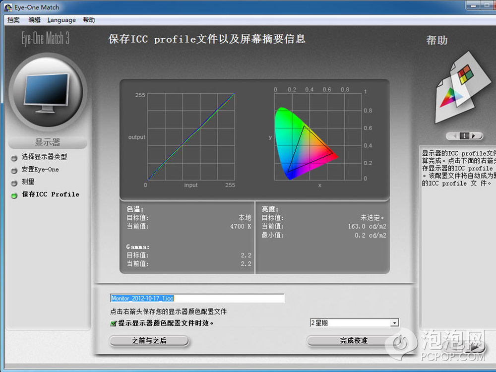
Task: Click the 保存ICC profile文件以及屏幕摘要信息 page heading
Action: point(207,39)
